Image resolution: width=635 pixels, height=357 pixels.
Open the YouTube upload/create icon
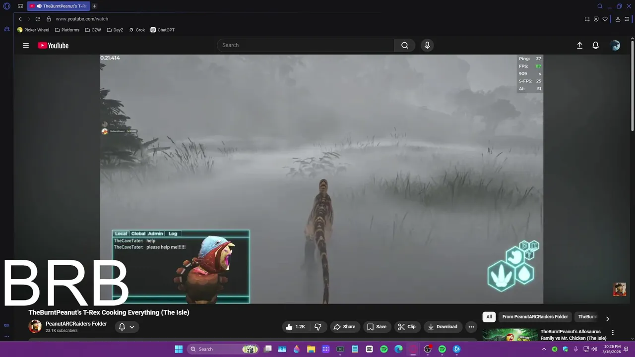point(579,45)
